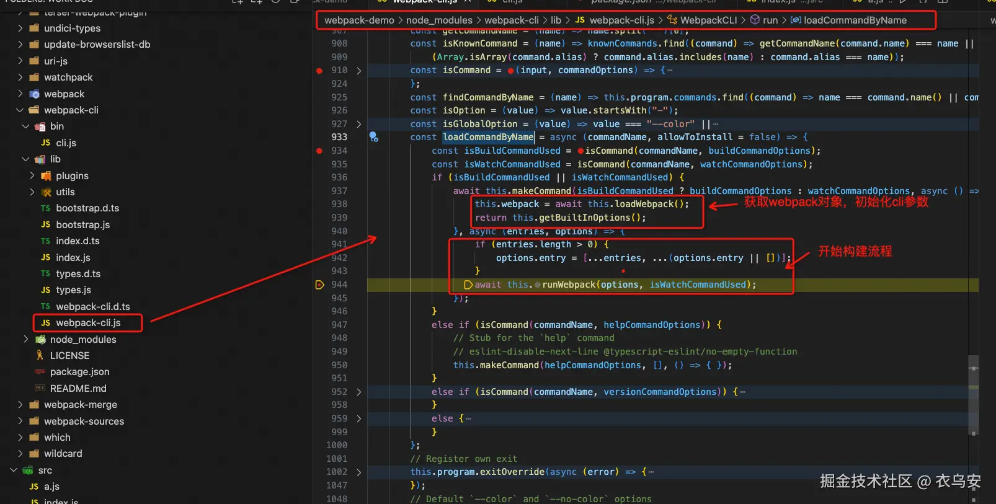Viewport: 996px width, 504px height.
Task: Open the LICENSE file
Action: pyautogui.click(x=69, y=356)
